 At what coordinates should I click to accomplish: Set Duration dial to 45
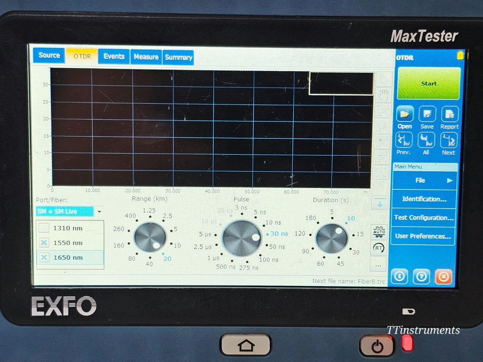341,264
